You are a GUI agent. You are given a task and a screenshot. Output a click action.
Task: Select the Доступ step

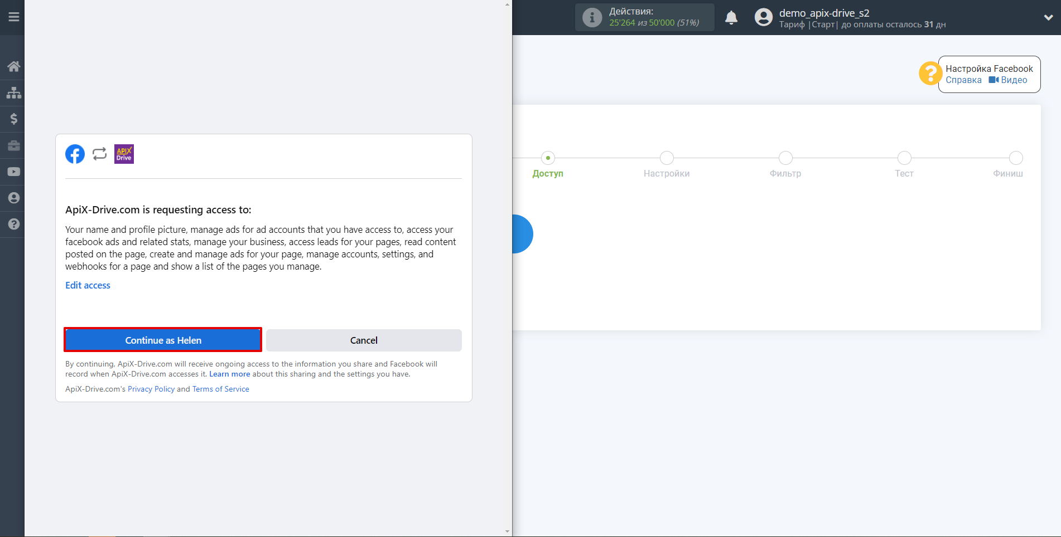(548, 173)
